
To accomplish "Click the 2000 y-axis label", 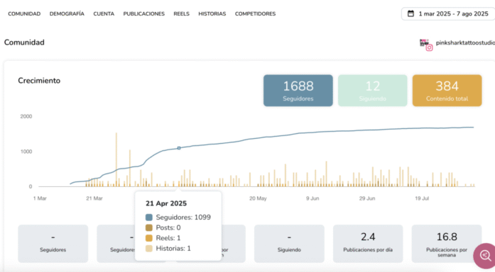I will pos(26,116).
